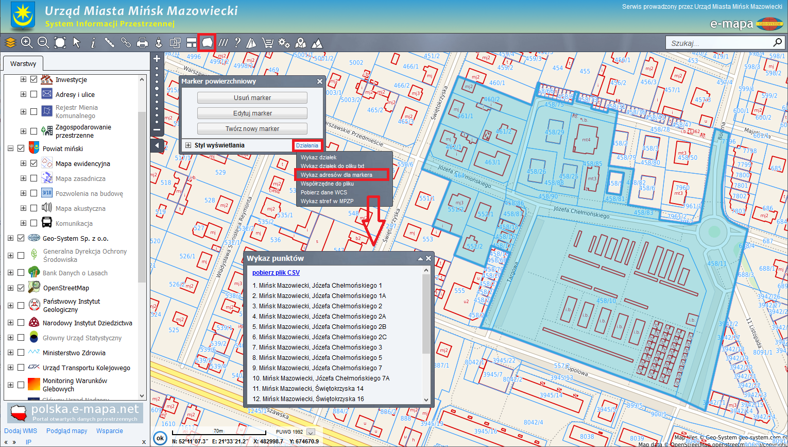Focus the Szukaj search field

point(720,43)
